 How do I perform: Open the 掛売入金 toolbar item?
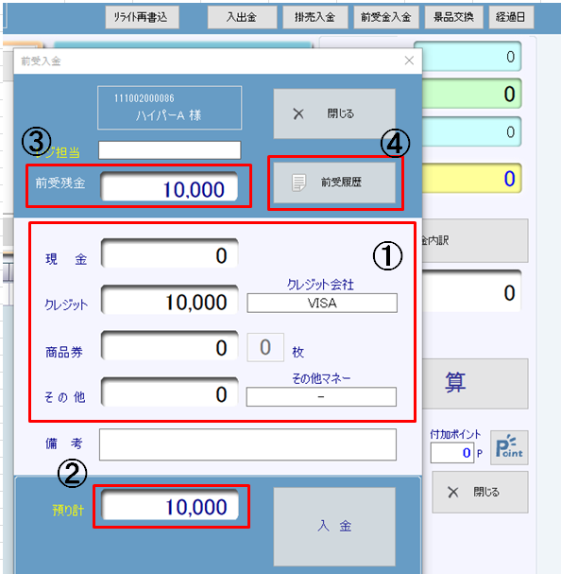tap(314, 17)
